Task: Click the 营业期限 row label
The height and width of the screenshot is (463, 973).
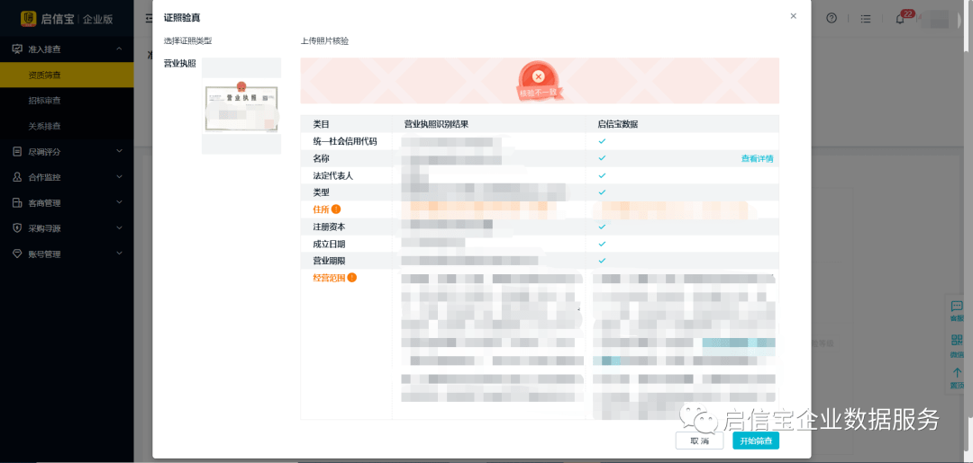Action: point(329,261)
